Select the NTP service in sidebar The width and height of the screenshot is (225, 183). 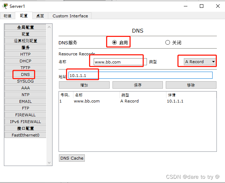(x=26, y=95)
